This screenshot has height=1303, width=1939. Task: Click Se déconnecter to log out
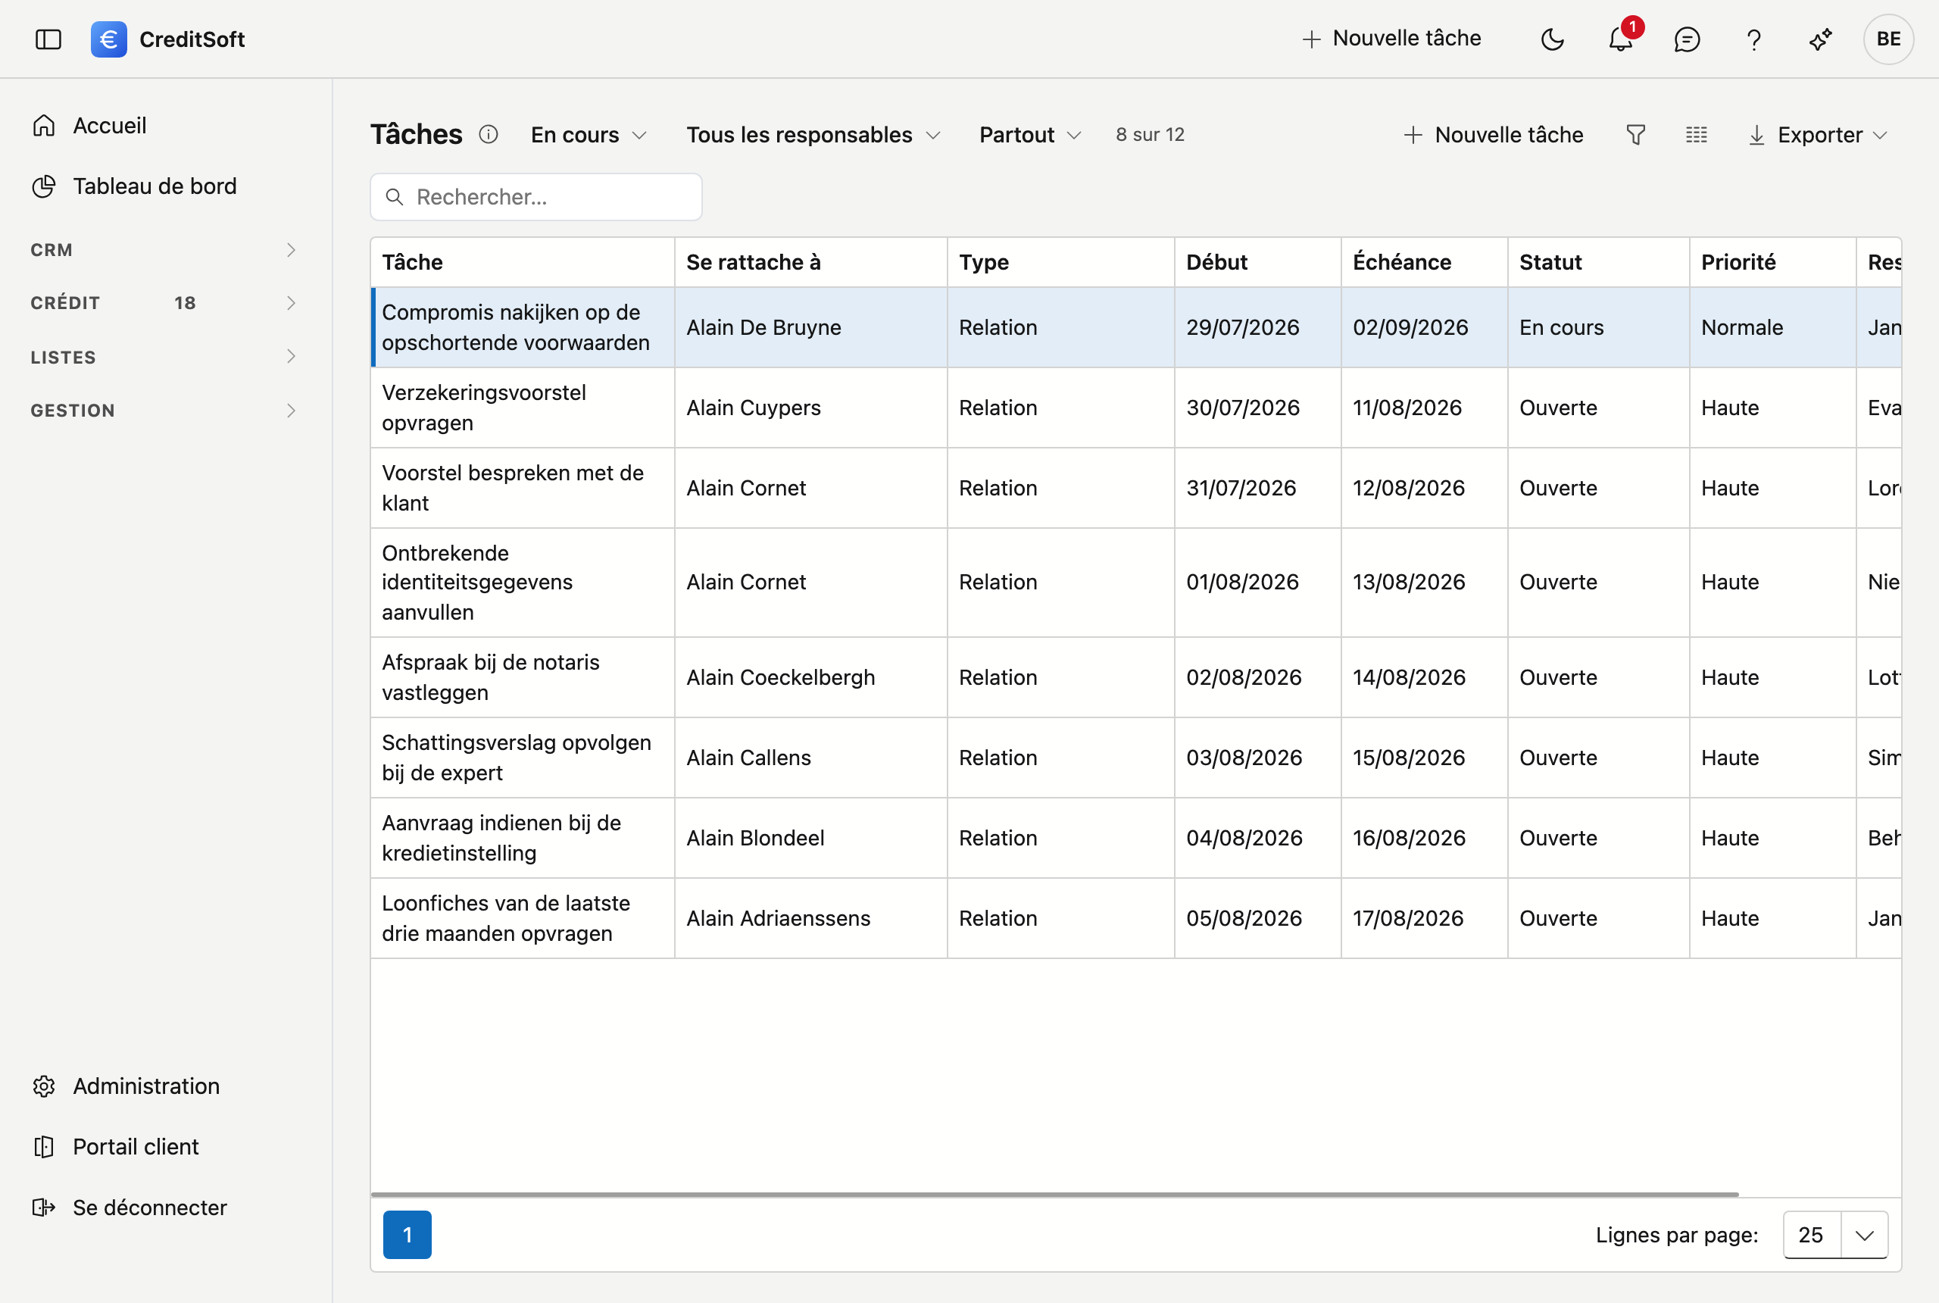(x=149, y=1208)
